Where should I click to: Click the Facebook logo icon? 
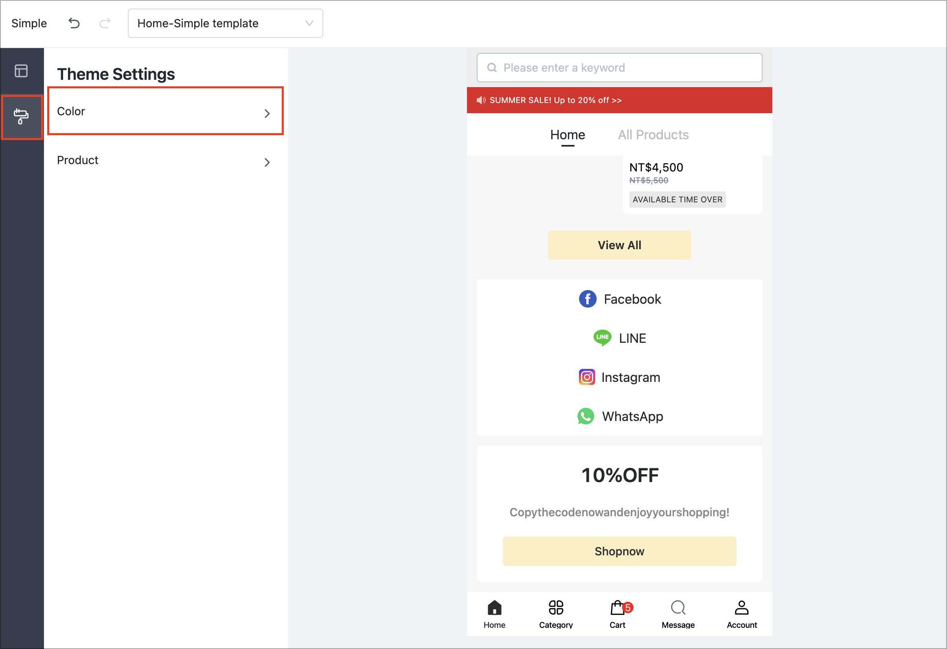click(x=587, y=299)
